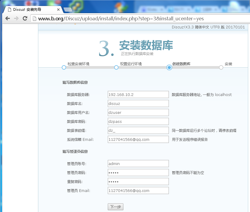Click the 填写管理员信息 heading
Image resolution: width=250 pixels, height=212 pixels.
coord(75,151)
